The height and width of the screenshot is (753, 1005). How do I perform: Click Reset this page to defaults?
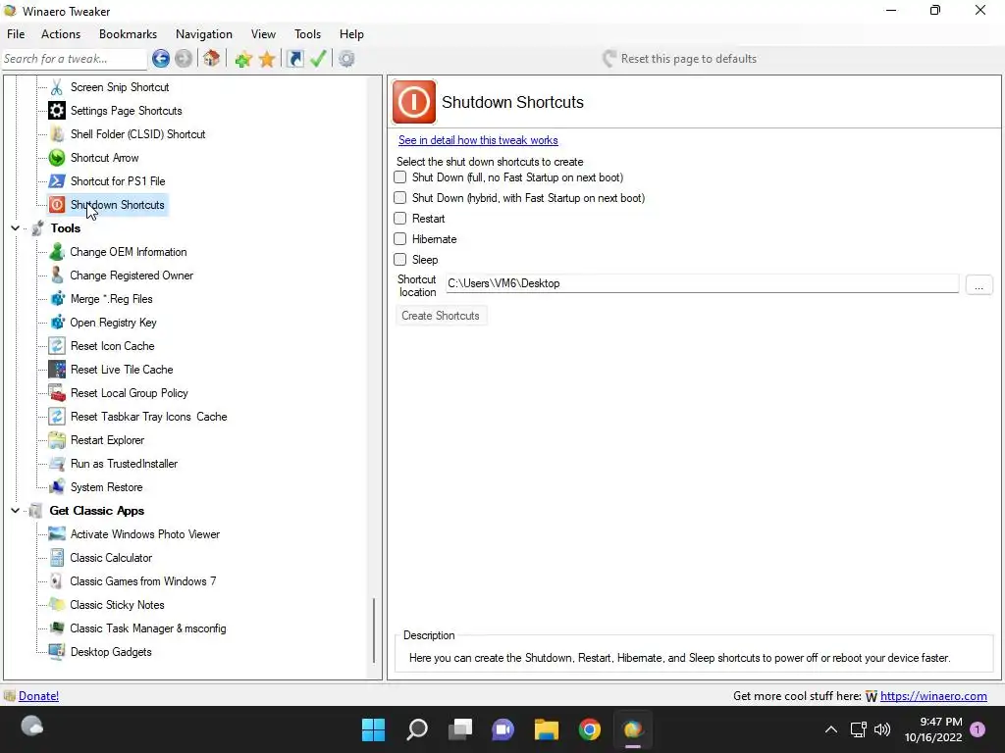click(679, 59)
